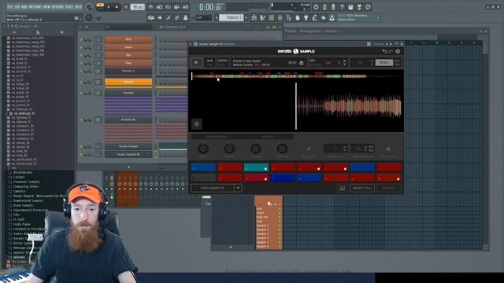
Task: Open the OPTIONS menu
Action: [57, 7]
